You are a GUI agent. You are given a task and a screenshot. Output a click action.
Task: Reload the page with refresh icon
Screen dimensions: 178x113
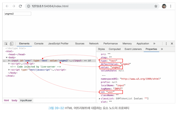(x=20, y=6)
